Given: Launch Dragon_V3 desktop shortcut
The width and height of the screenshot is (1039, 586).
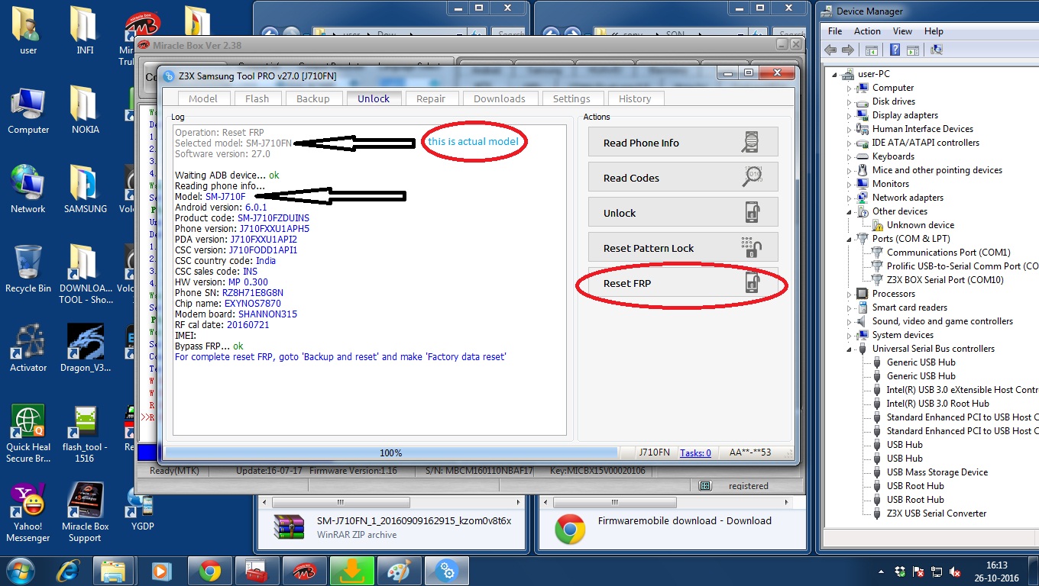Looking at the screenshot, I should click(86, 347).
